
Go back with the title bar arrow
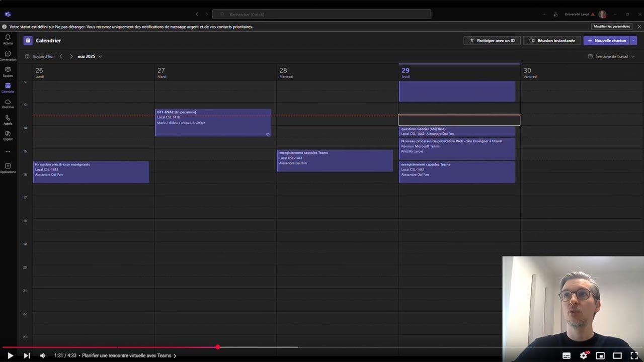coord(197,14)
